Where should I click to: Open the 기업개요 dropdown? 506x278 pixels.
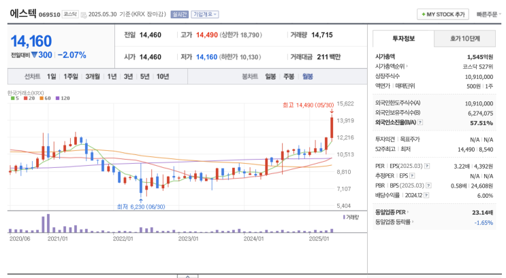tap(205, 14)
